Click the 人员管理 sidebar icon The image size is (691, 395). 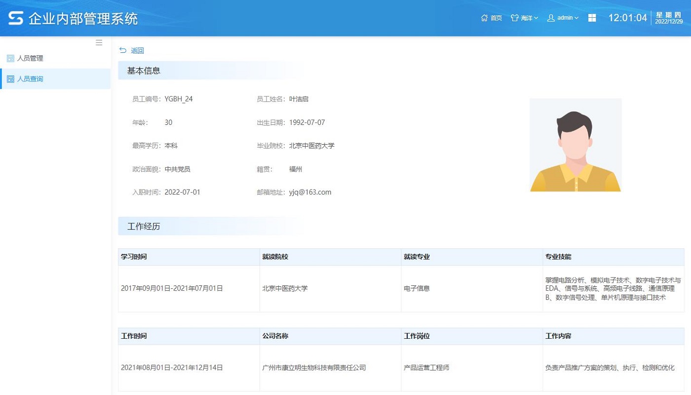[10, 58]
